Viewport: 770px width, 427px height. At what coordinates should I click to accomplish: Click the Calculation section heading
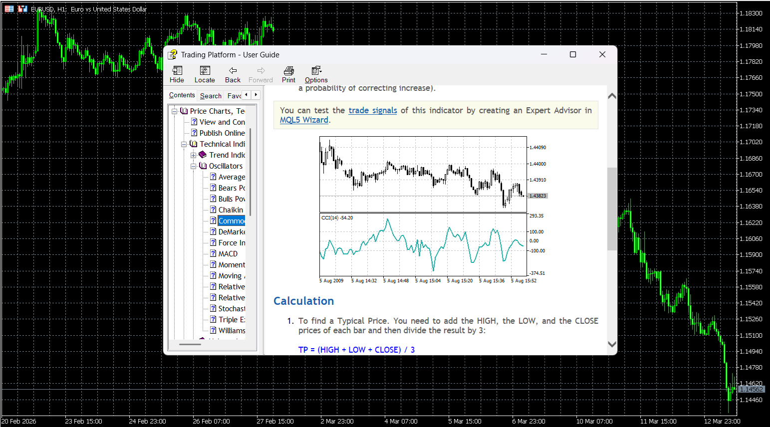point(303,301)
